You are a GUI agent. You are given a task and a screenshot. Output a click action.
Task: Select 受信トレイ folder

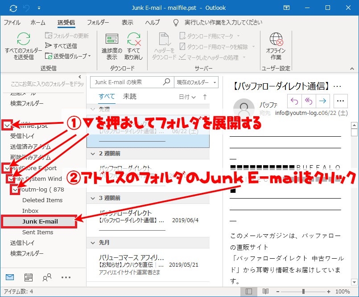point(22,136)
